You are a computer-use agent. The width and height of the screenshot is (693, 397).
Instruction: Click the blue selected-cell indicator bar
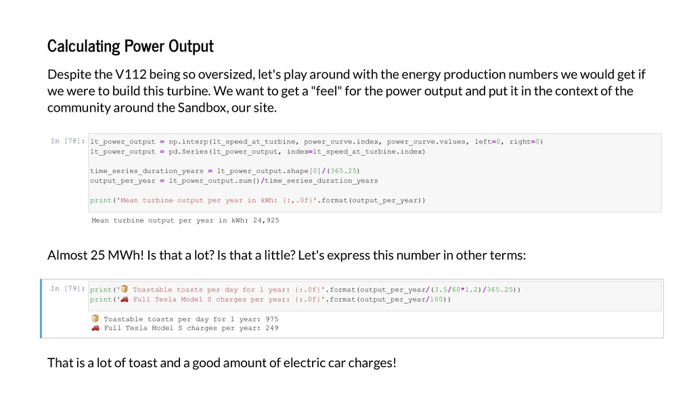point(41,308)
